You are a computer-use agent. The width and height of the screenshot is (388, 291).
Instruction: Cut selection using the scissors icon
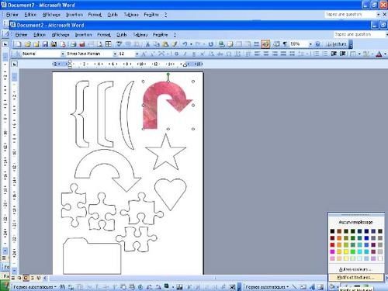click(x=147, y=44)
